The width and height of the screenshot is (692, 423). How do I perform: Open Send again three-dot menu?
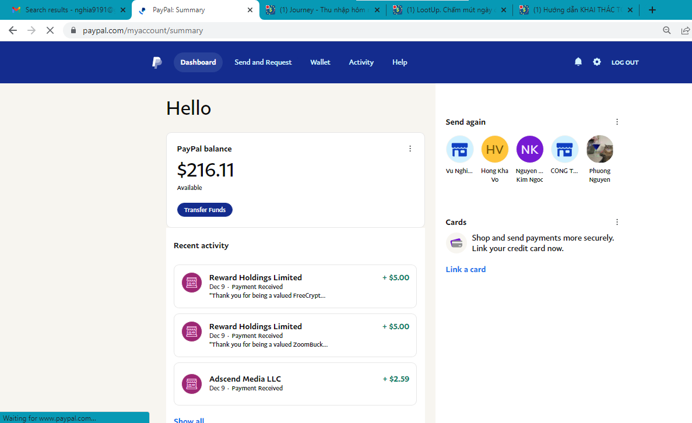(x=617, y=122)
